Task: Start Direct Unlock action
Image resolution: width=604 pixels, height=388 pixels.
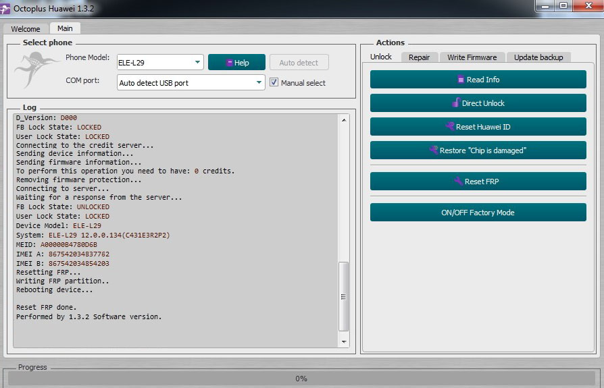Action: (x=478, y=103)
